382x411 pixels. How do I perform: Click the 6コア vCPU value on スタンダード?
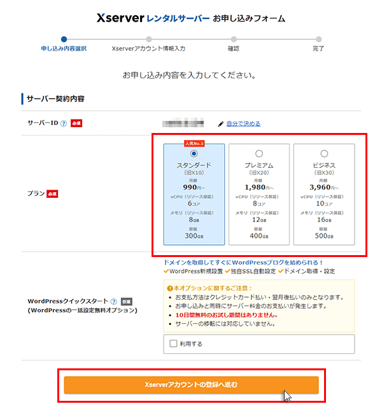coord(194,204)
